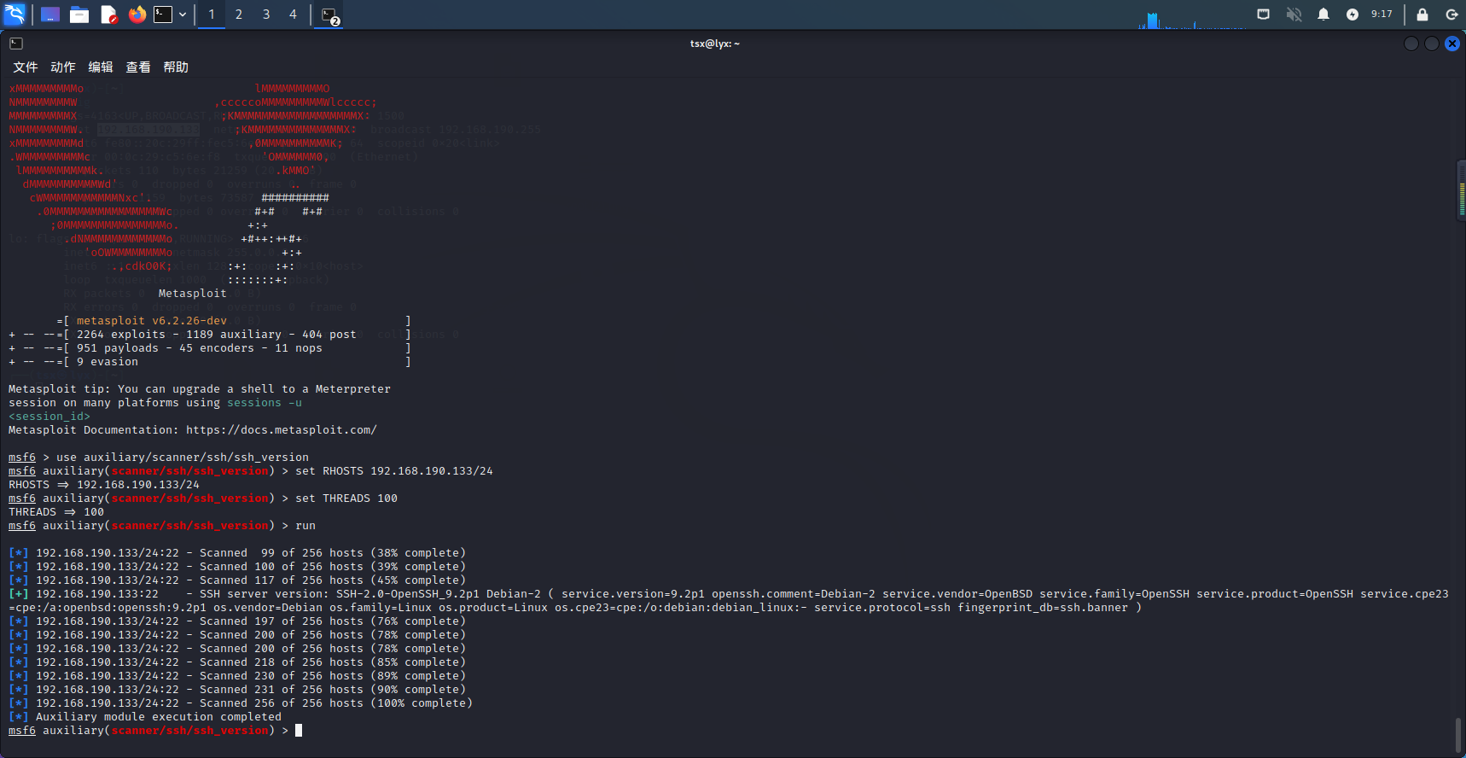Viewport: 1466px width, 758px height.
Task: Click the 'Scanned 231 of 256 hosts' line
Action: [237, 690]
